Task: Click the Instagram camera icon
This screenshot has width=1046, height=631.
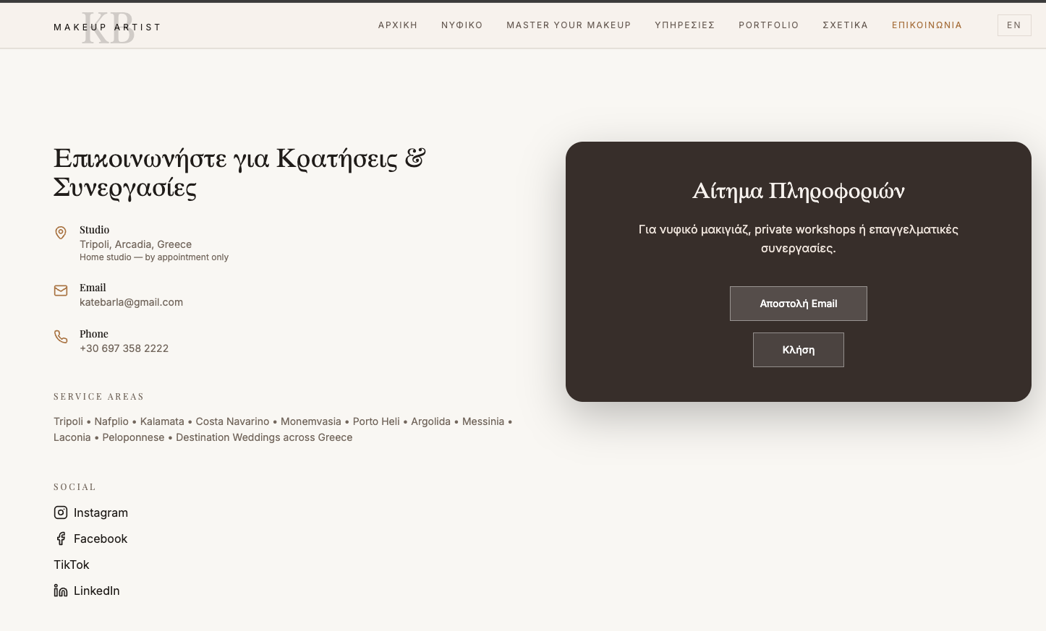Action: [x=61, y=512]
